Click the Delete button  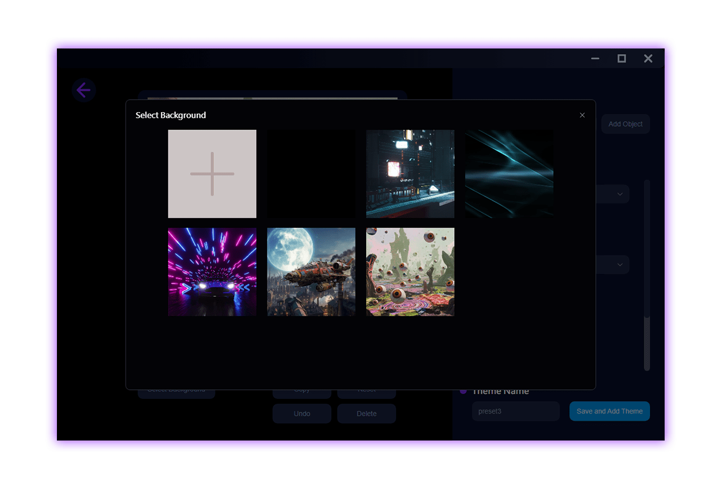point(366,414)
